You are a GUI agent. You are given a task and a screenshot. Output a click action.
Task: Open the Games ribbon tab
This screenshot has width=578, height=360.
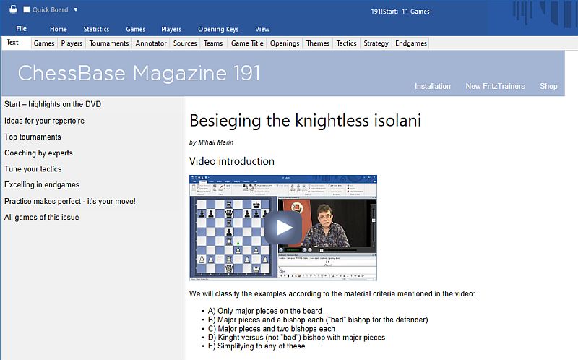135,29
